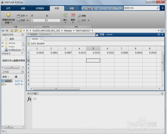Switch to the Plots ribbon tab
167x134 pixels.
[x=23, y=8]
